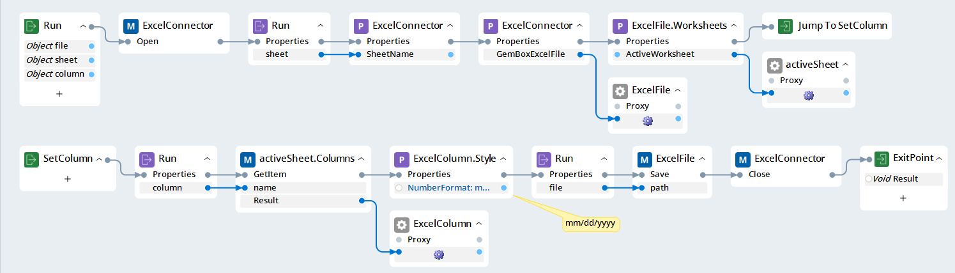This screenshot has width=955, height=273.
Task: Collapse the ExitPoint node
Action: [x=940, y=159]
